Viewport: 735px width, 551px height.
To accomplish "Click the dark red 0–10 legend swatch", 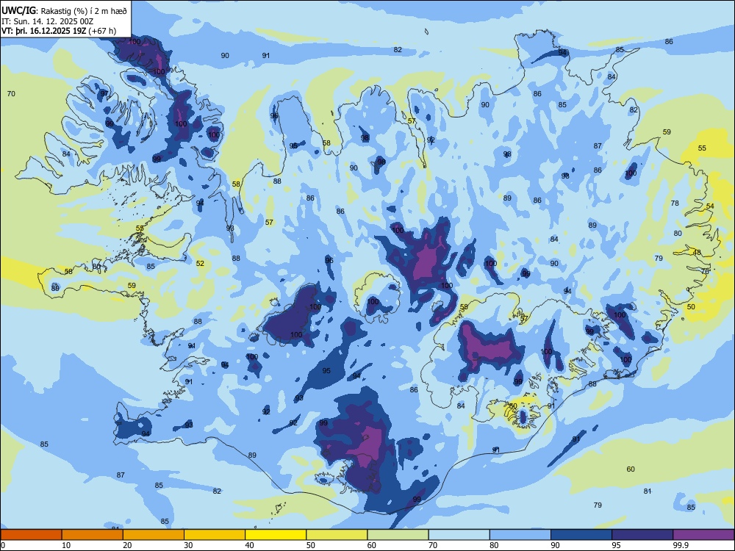I will (x=31, y=535).
